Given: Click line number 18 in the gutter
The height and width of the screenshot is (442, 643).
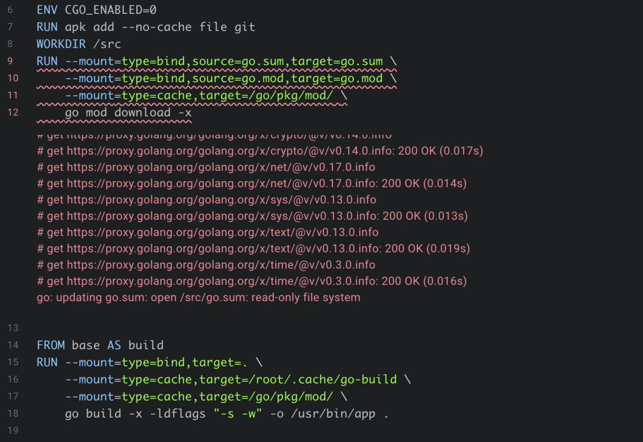Looking at the screenshot, I should point(13,413).
